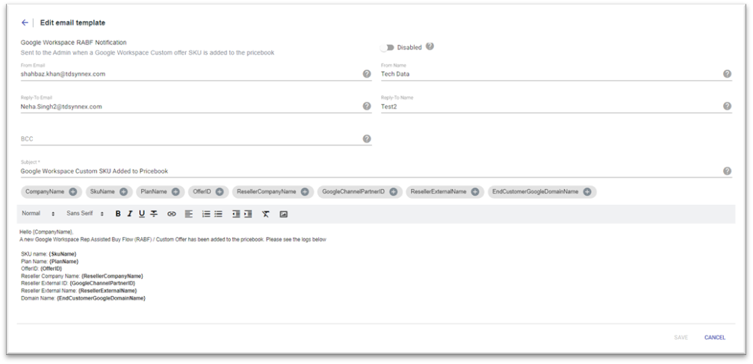Click the greyed-out SAVE button
The height and width of the screenshot is (364, 753).
tap(681, 338)
